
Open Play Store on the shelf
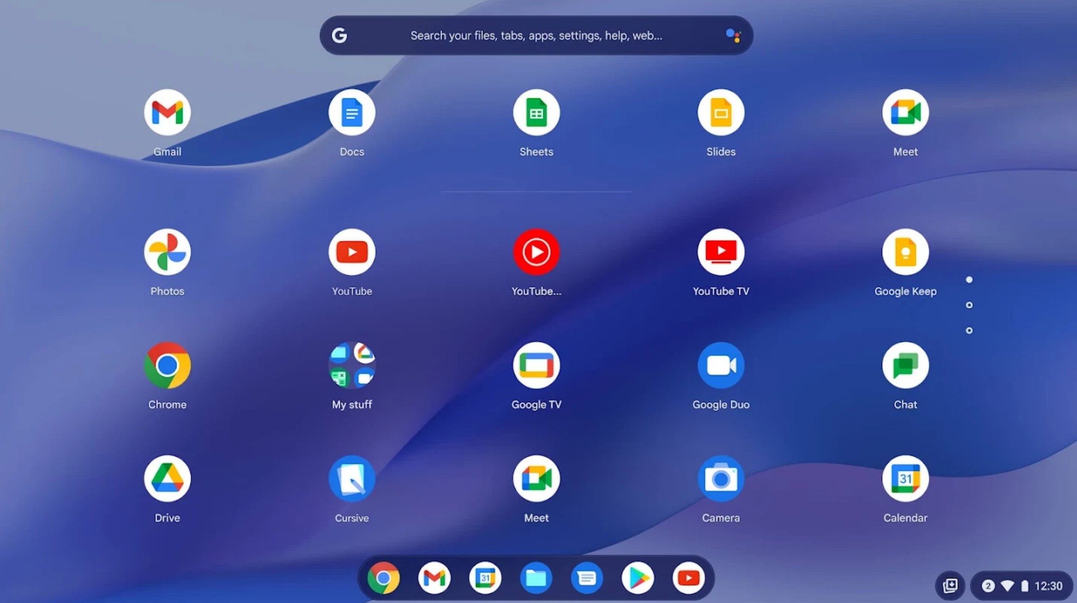[637, 578]
